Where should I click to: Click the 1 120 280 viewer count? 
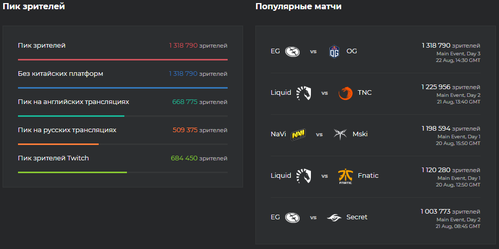pyautogui.click(x=436, y=170)
